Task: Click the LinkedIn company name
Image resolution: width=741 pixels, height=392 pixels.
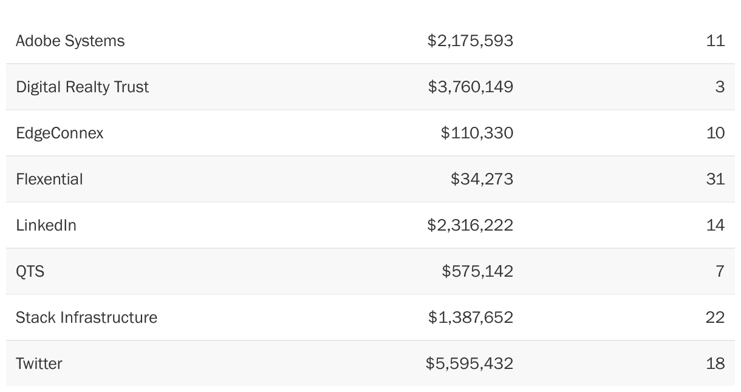Action: 46,225
